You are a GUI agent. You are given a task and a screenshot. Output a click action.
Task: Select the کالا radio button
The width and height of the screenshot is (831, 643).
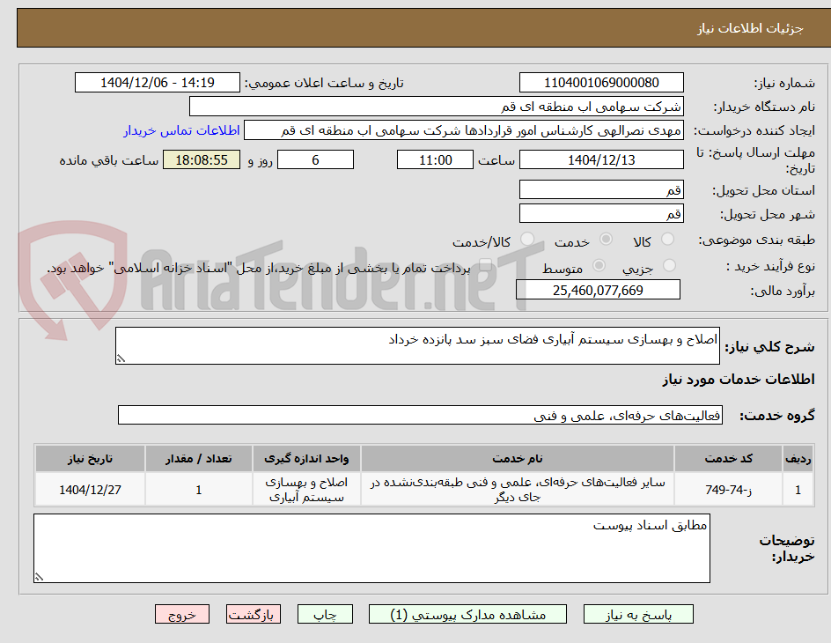(x=668, y=240)
